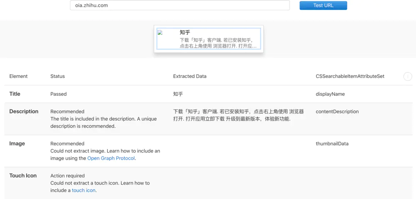Image resolution: width=416 pixels, height=199 pixels.
Task: Click the preview card description text
Action: click(218, 43)
